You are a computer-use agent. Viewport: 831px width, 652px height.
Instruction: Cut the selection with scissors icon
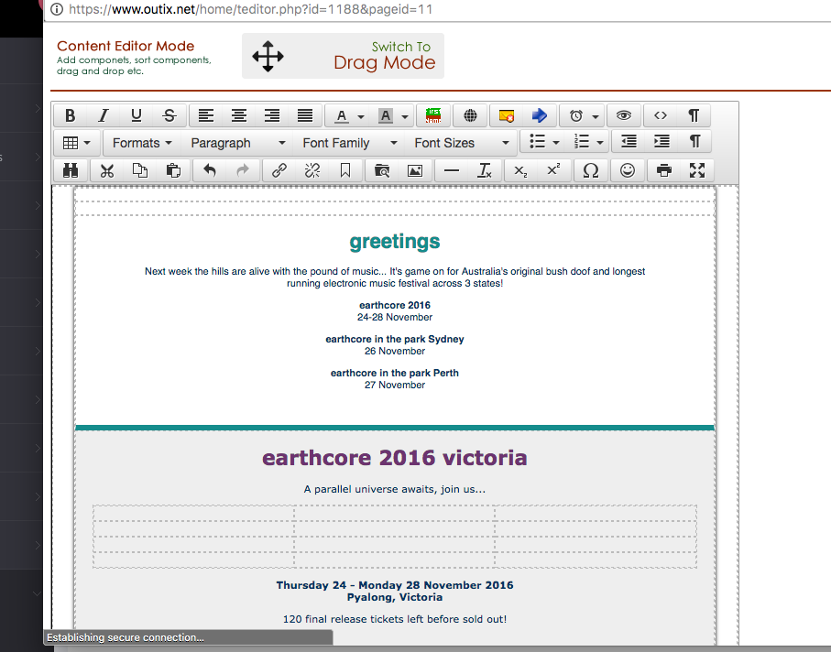click(107, 170)
